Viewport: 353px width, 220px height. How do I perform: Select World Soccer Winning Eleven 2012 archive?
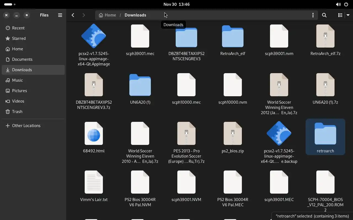(x=279, y=85)
